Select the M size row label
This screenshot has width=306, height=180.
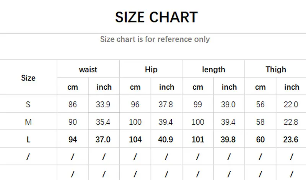coord(28,122)
